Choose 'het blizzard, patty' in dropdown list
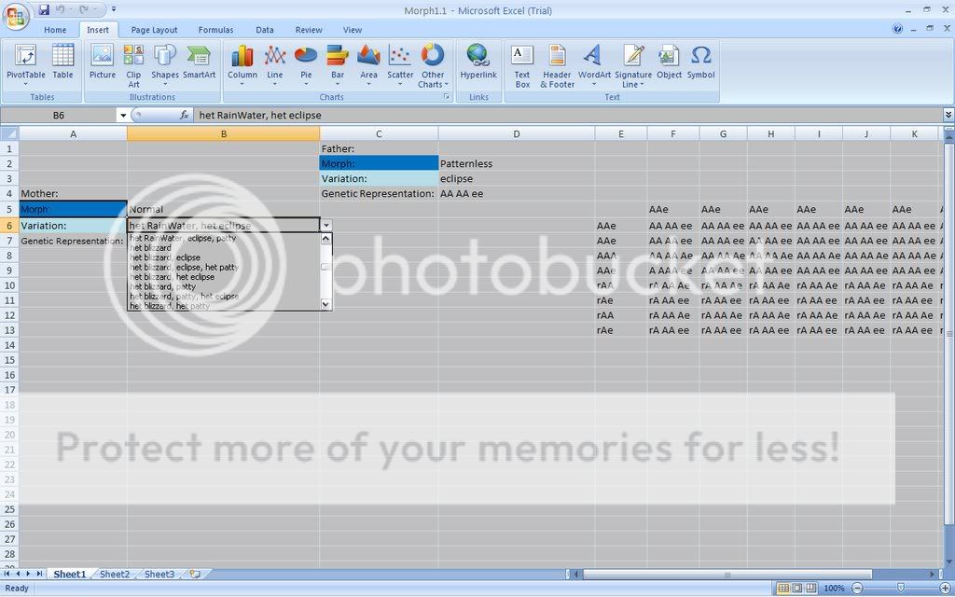 pos(163,286)
